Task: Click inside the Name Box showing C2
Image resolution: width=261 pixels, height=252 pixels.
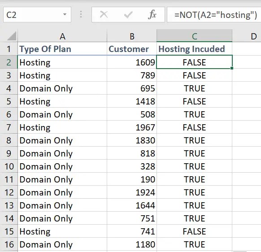Action: pyautogui.click(x=37, y=15)
